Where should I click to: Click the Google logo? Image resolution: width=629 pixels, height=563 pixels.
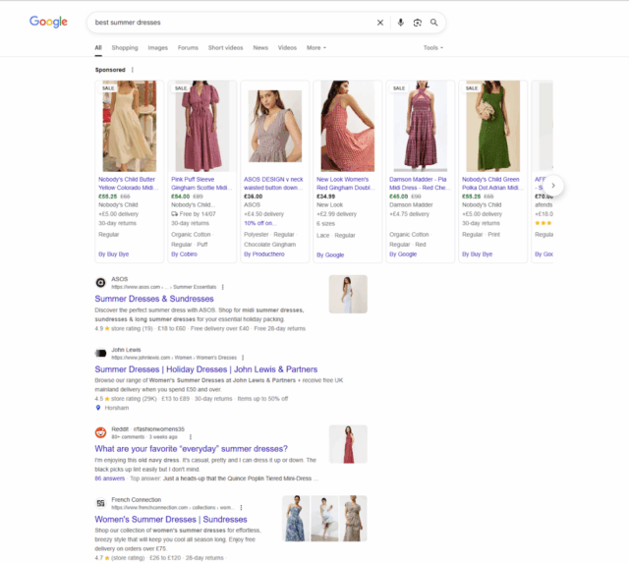[48, 22]
